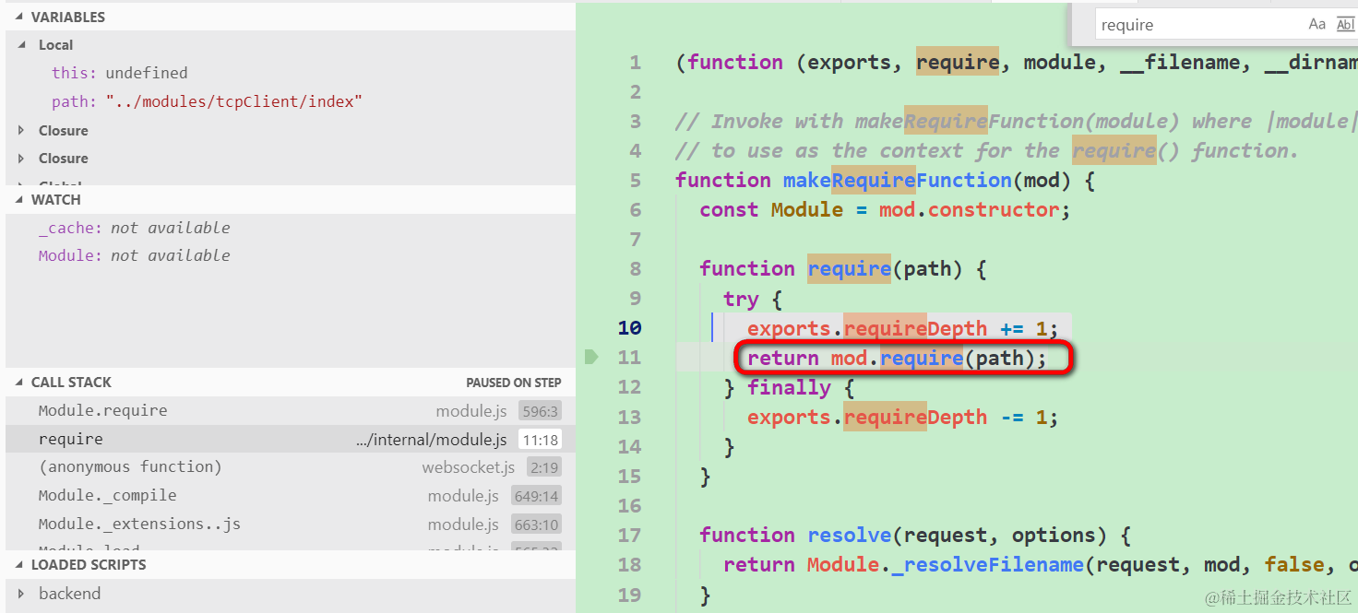Select the _cache watch expression
This screenshot has width=1358, height=613.
290,228
